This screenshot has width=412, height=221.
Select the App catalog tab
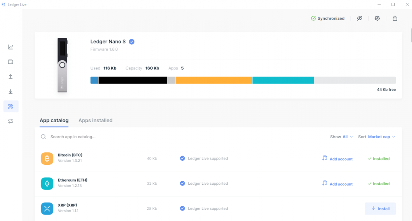click(54, 121)
